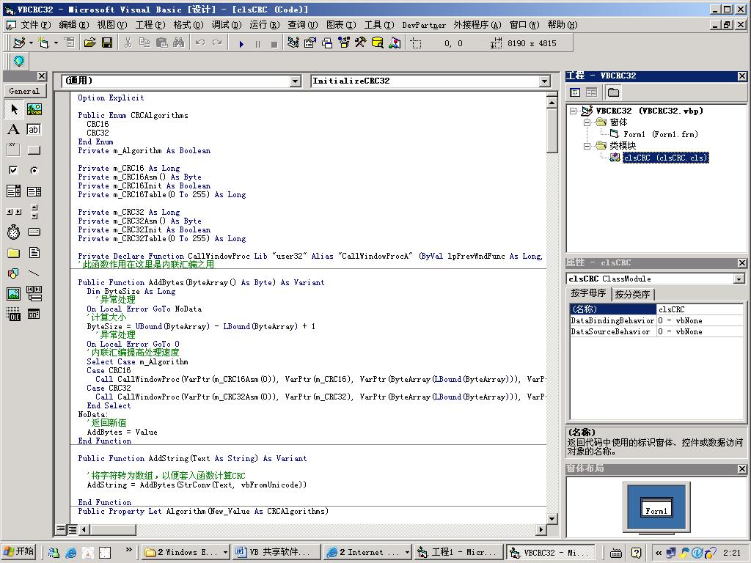
Task: Select the DirListBox folder tool
Action: coord(13,253)
